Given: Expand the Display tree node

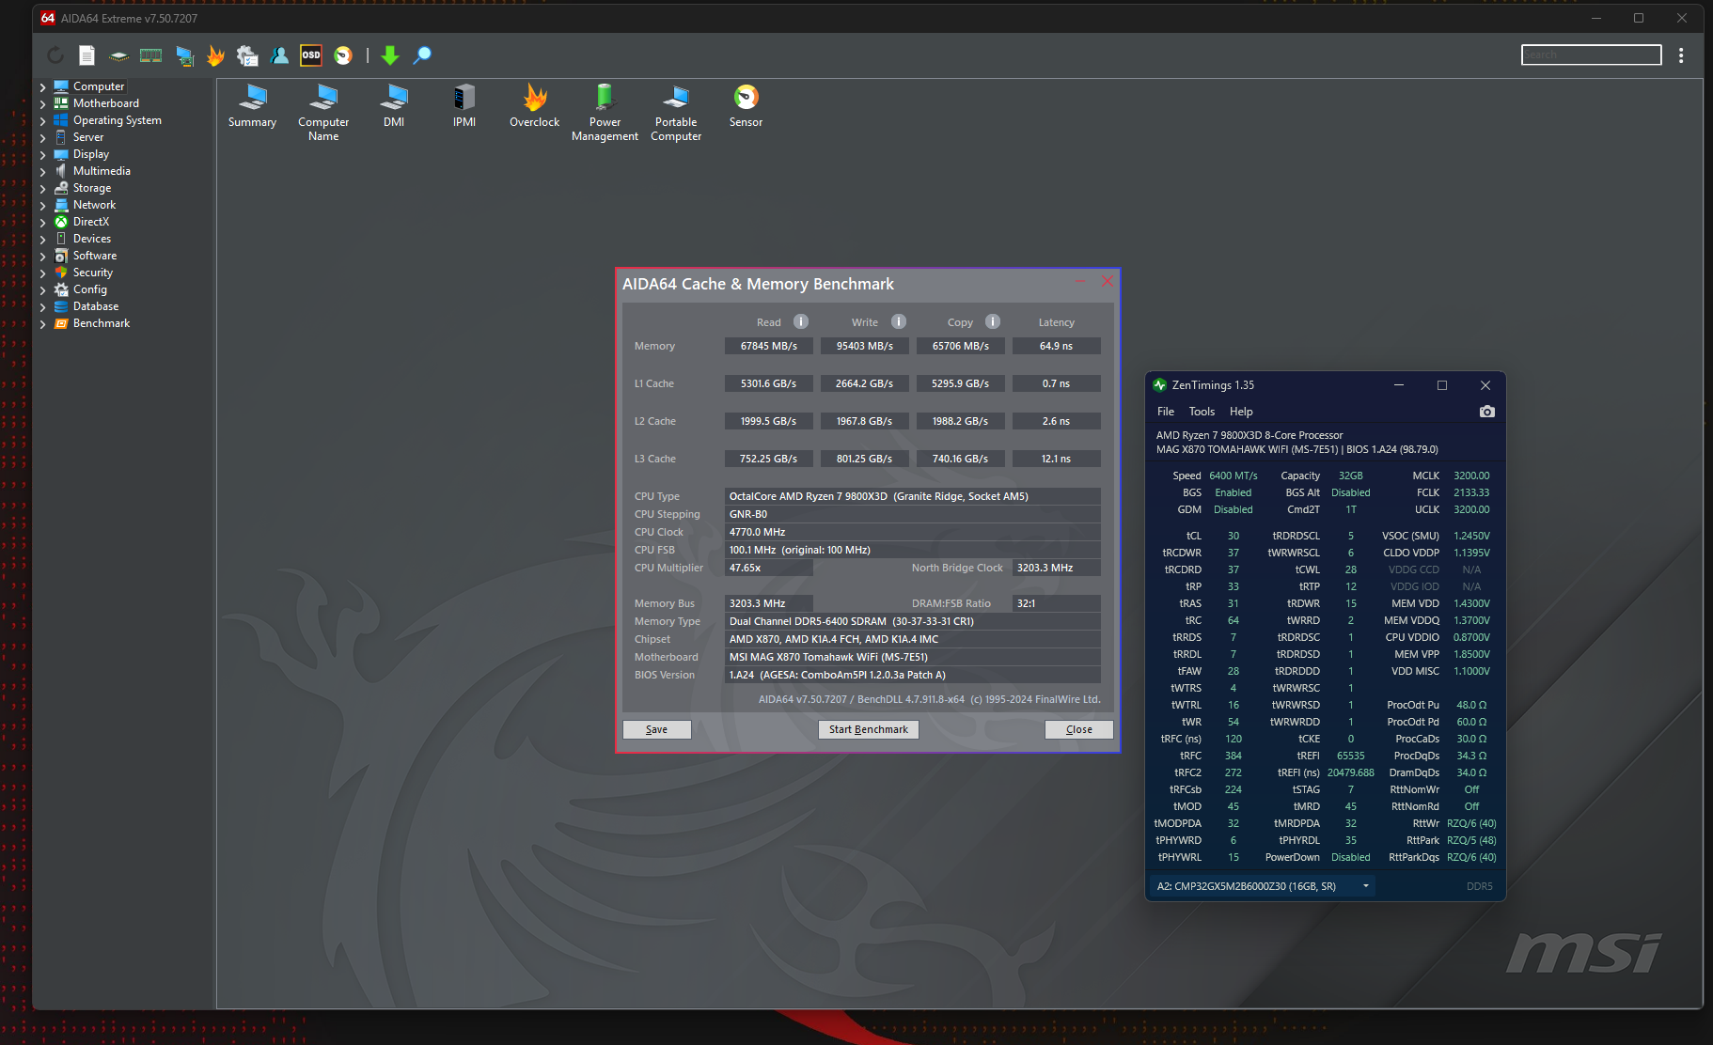Looking at the screenshot, I should [42, 155].
